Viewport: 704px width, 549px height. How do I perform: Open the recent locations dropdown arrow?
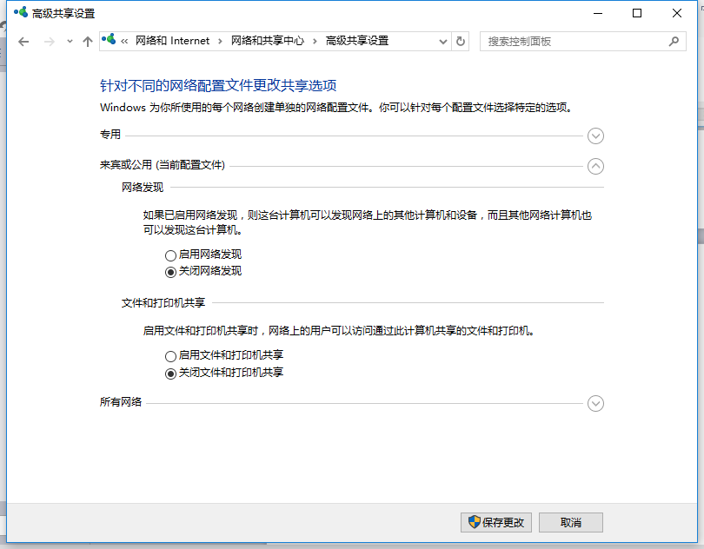point(70,42)
